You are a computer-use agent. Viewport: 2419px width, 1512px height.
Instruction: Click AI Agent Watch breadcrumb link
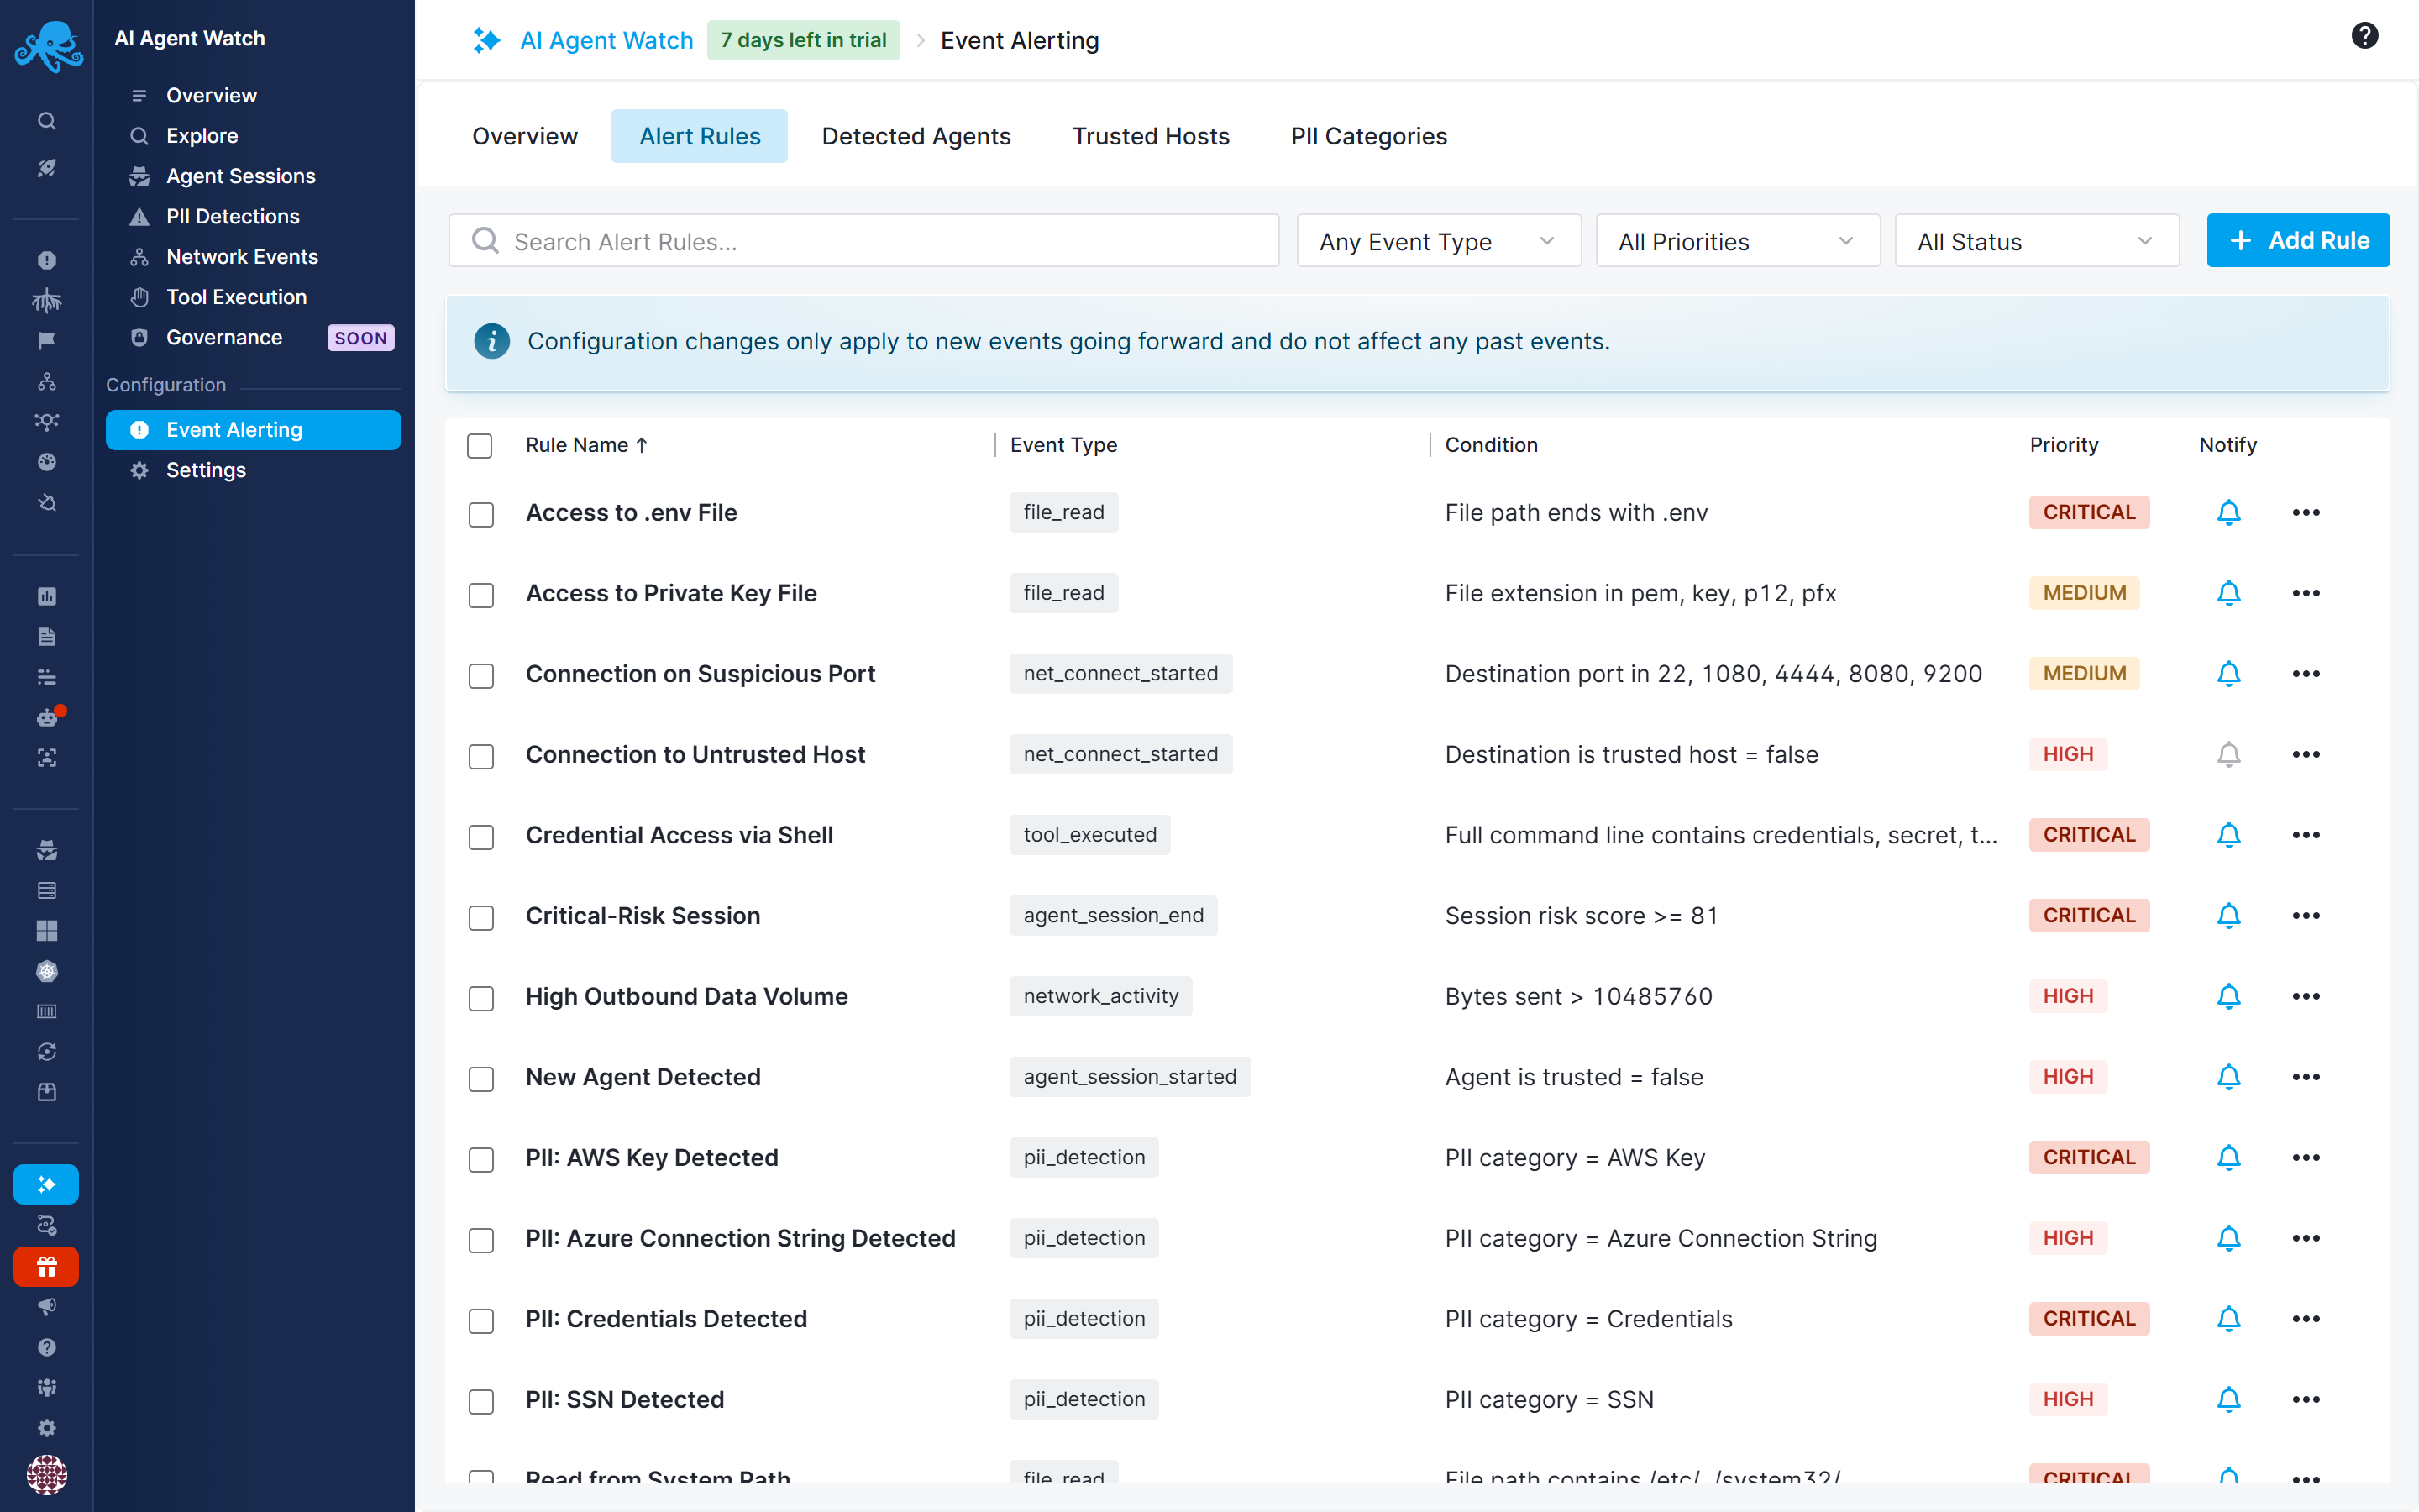coord(606,40)
